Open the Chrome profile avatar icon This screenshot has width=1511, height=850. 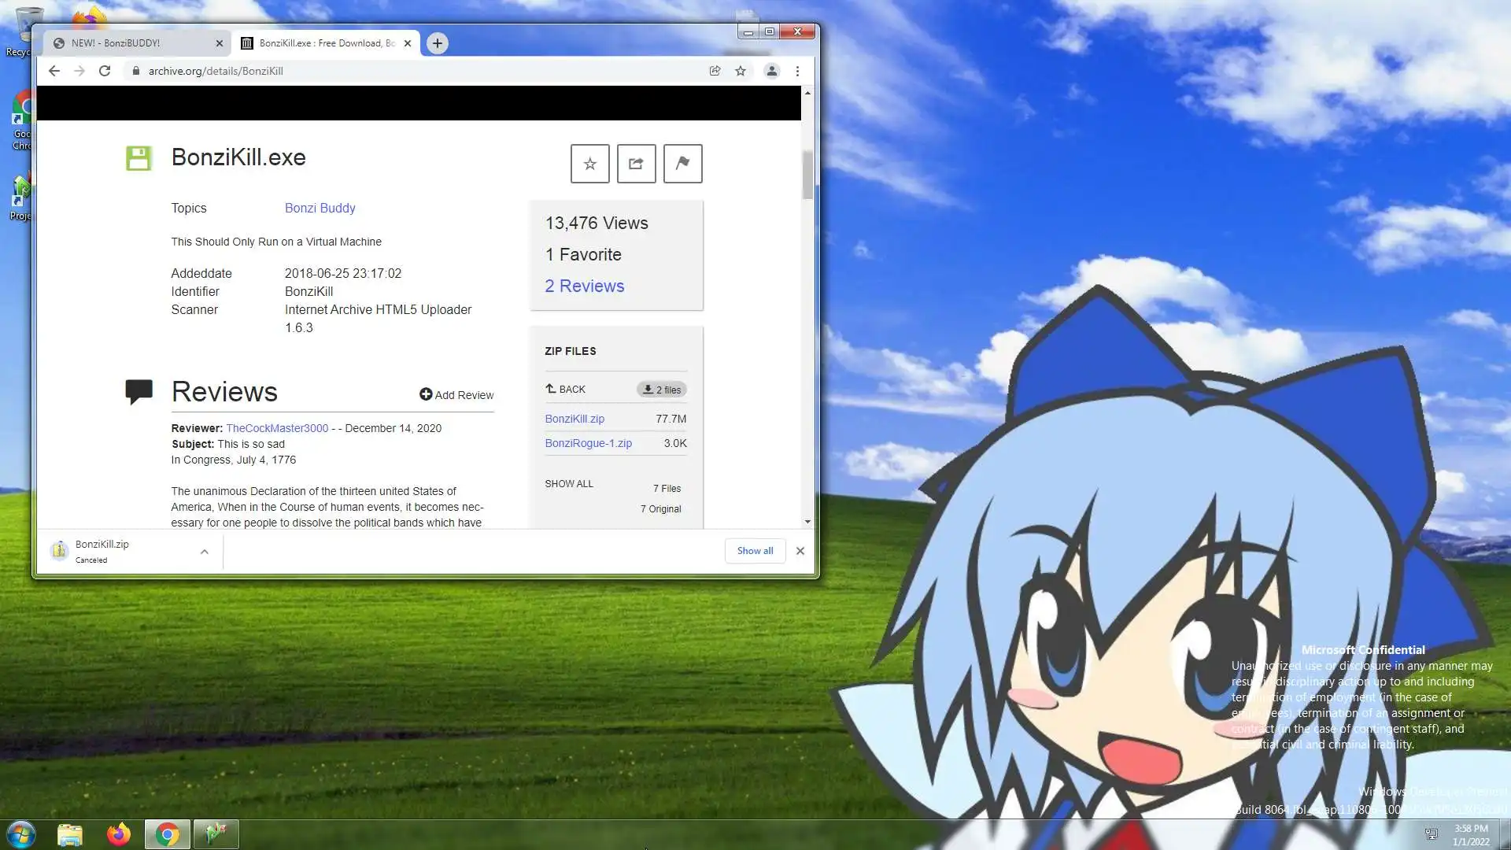pos(771,71)
